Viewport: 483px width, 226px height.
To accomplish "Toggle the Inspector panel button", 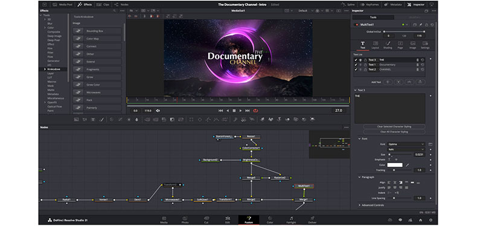I will tap(416, 5).
